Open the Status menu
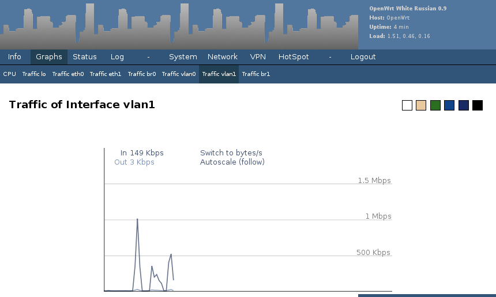Image resolution: width=496 pixels, height=297 pixels. pyautogui.click(x=84, y=57)
